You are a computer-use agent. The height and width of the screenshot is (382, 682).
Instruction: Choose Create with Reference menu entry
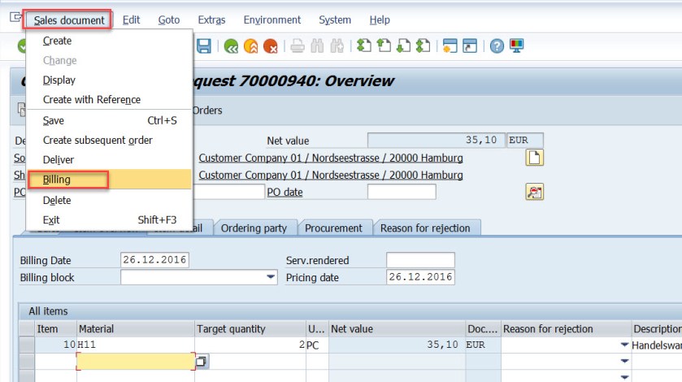click(110, 100)
